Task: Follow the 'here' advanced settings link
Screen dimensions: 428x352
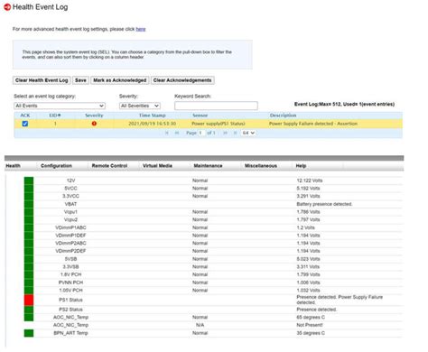Action: coord(141,29)
